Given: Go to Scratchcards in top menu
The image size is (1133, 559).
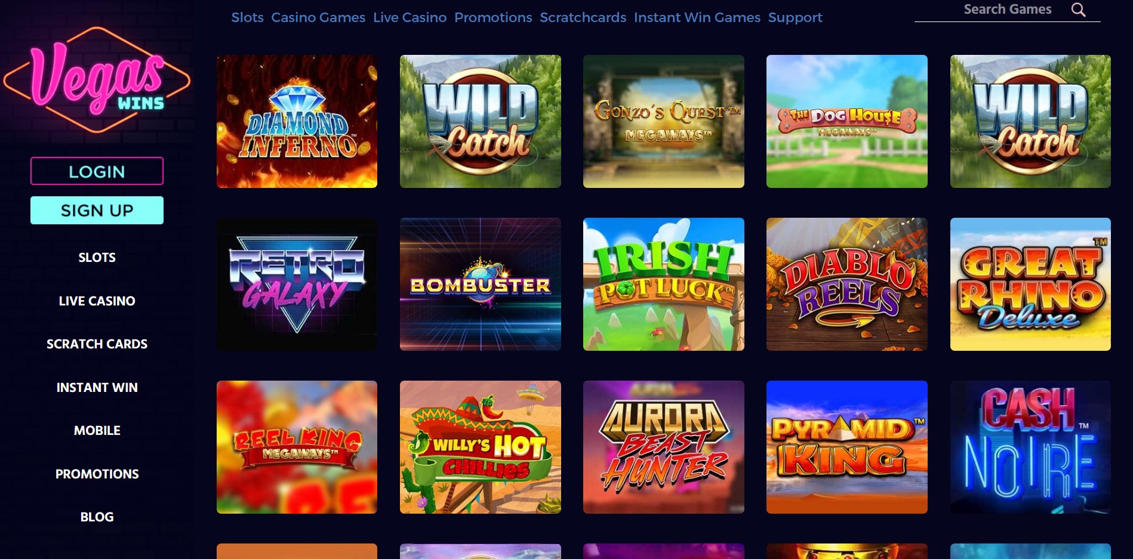Looking at the screenshot, I should [583, 17].
